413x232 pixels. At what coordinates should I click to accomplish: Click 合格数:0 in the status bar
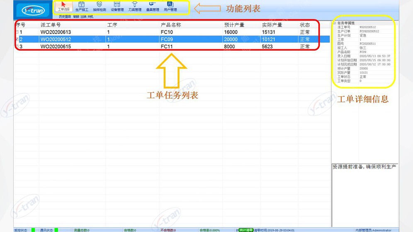(x=130, y=230)
